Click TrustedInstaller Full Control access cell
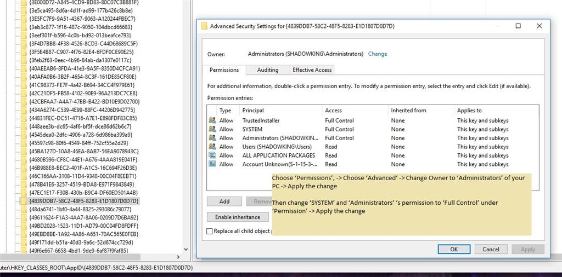The width and height of the screenshot is (562, 277). [339, 120]
